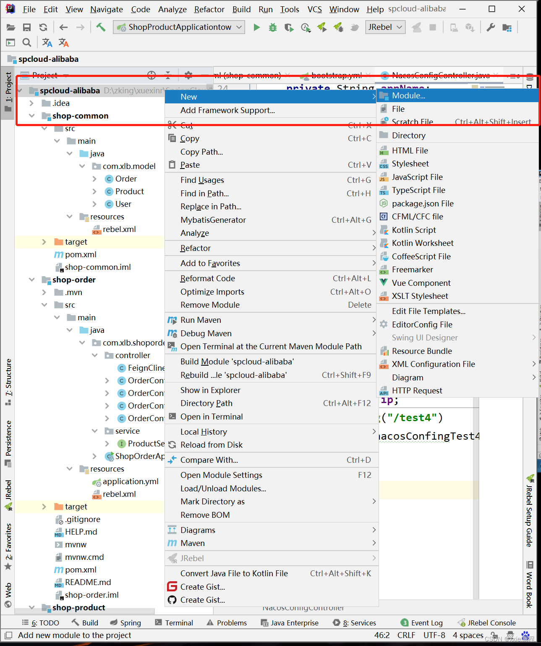The width and height of the screenshot is (541, 646).
Task: Open the 8: Services tool window
Action: tap(354, 623)
